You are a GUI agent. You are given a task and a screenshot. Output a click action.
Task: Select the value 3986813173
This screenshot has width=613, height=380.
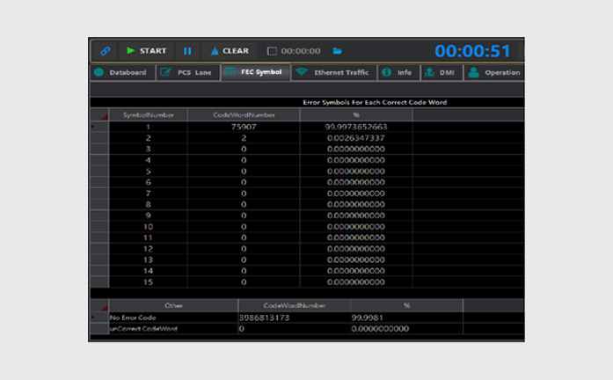[264, 318]
